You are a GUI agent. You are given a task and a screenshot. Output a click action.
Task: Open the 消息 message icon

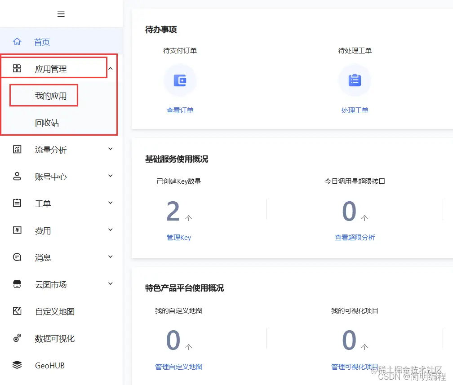pyautogui.click(x=17, y=257)
